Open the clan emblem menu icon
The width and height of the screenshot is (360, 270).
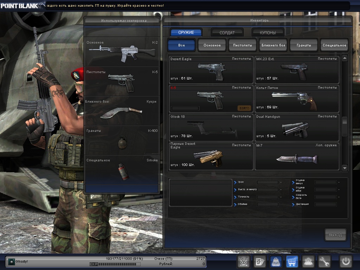pyautogui.click(x=243, y=261)
